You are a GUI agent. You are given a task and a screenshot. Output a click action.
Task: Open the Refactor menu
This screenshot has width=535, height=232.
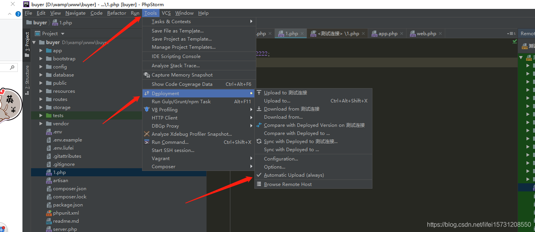click(117, 13)
